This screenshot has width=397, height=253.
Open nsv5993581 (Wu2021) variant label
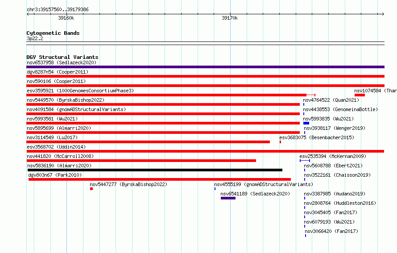[x=52, y=119]
